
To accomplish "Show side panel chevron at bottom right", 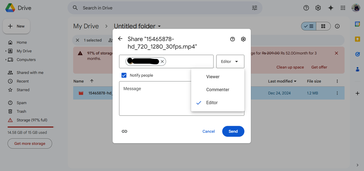I will click(x=357, y=165).
